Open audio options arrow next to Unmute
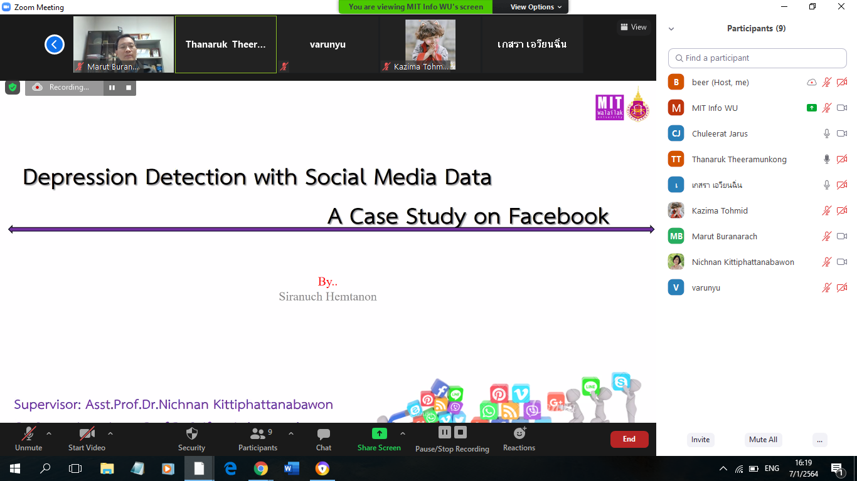Viewport: 857px width, 481px height. click(49, 433)
